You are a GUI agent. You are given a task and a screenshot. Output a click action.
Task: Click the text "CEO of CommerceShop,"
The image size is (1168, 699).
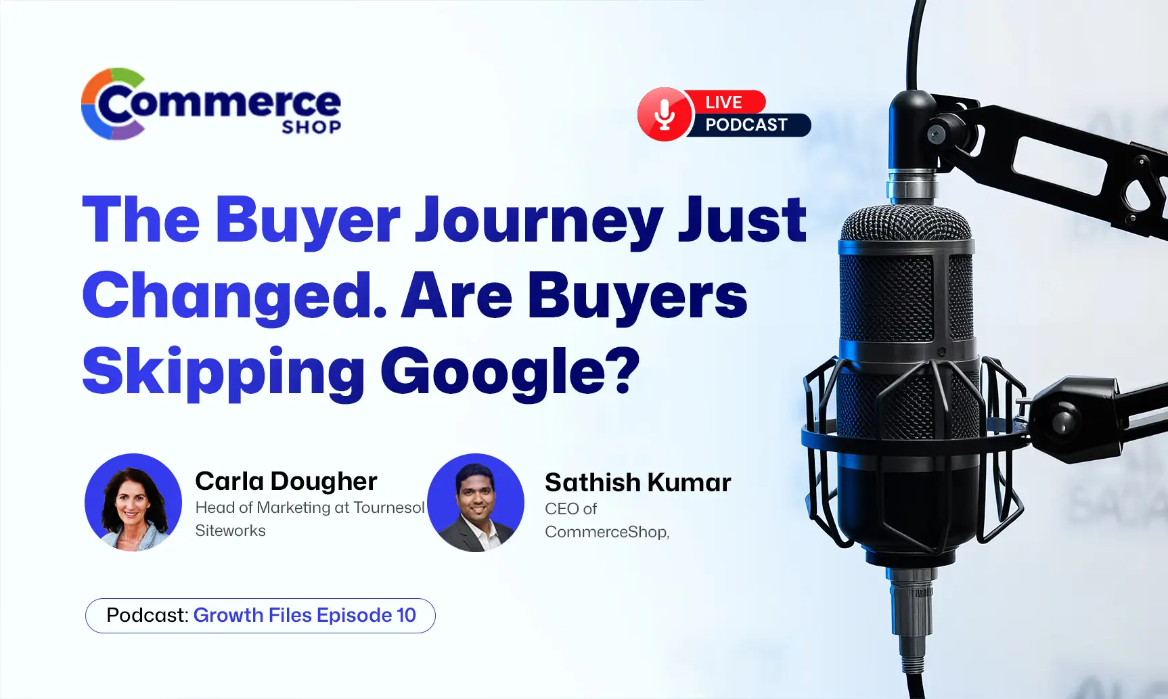pyautogui.click(x=607, y=520)
